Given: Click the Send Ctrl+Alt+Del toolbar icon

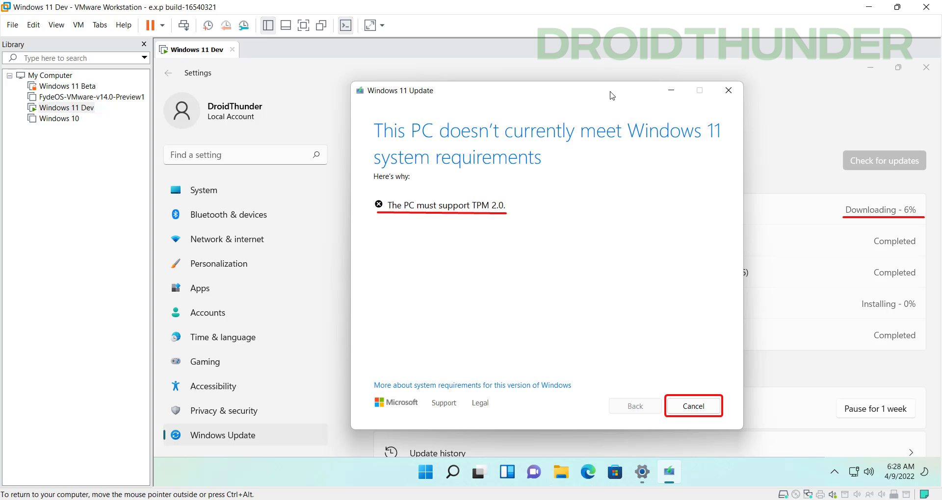Looking at the screenshot, I should [x=183, y=25].
